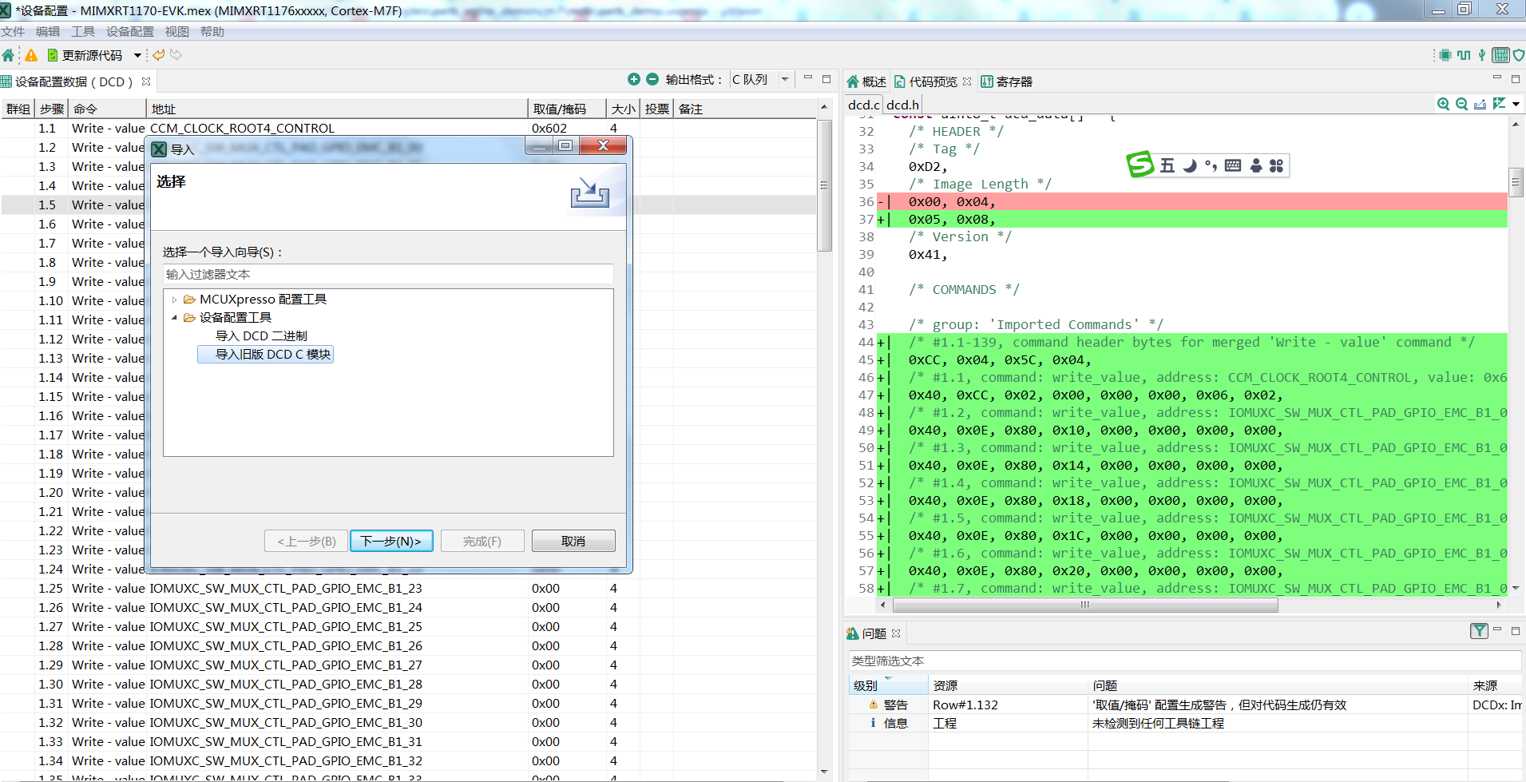Select DCD row 1.1 with CCM_CLOCK_ROOT4_CONTROL

pyautogui.click(x=408, y=128)
